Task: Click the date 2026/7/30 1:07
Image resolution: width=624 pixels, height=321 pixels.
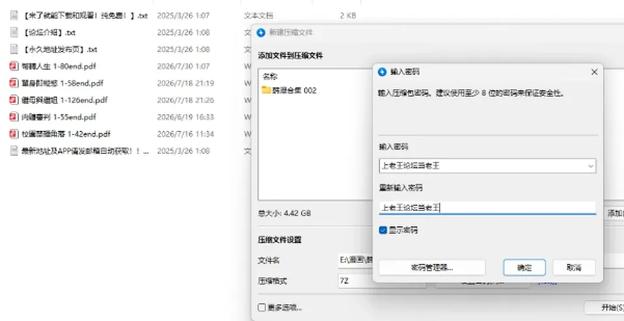Action: [x=183, y=66]
